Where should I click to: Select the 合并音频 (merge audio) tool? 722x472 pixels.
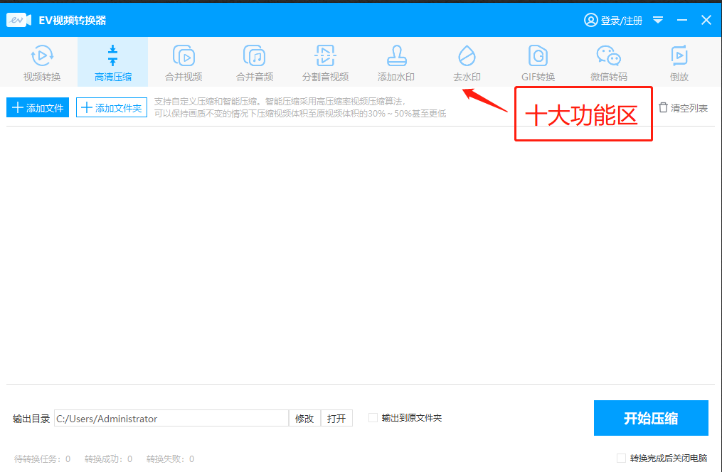pyautogui.click(x=254, y=62)
